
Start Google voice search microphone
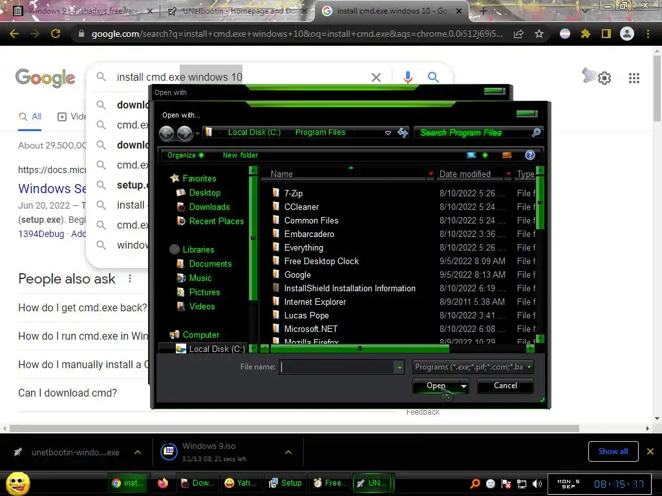click(407, 77)
